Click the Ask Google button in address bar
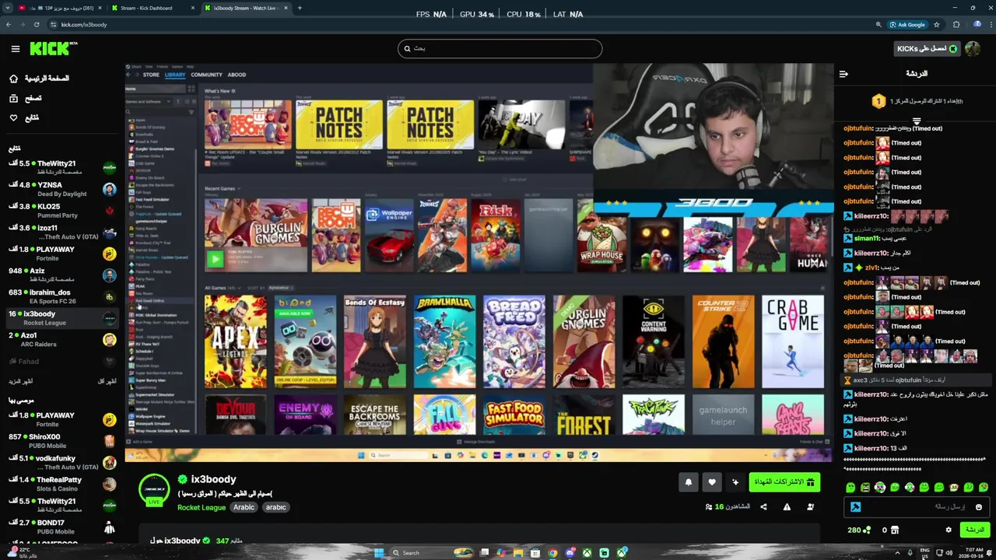This screenshot has height=560, width=996. coord(907,24)
